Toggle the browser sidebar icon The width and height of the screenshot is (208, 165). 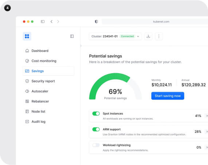click(x=43, y=22)
